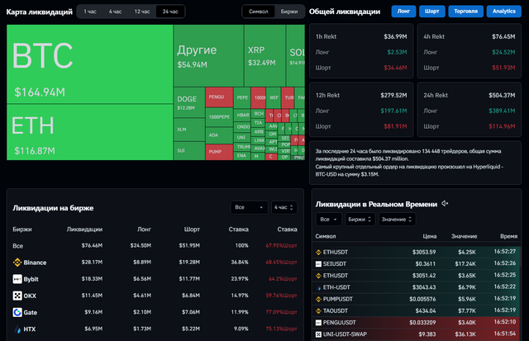Click the 24h Rekt $504.37M card
529x341 pixels.
[x=469, y=110]
